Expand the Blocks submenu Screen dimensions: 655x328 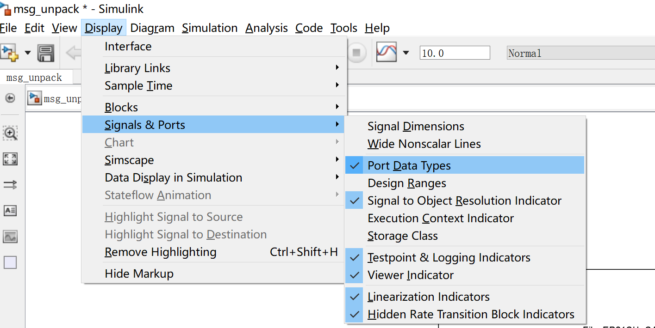[213, 108]
